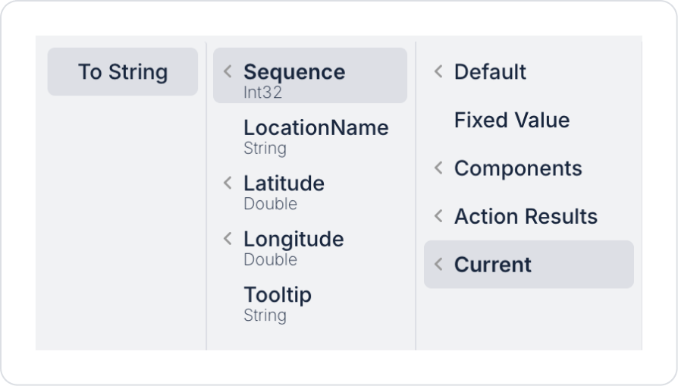The height and width of the screenshot is (386, 678).
Task: Expand the Current submenu chevron
Action: click(438, 265)
